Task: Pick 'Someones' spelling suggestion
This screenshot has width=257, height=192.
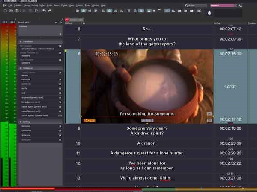Action: (x=26, y=131)
